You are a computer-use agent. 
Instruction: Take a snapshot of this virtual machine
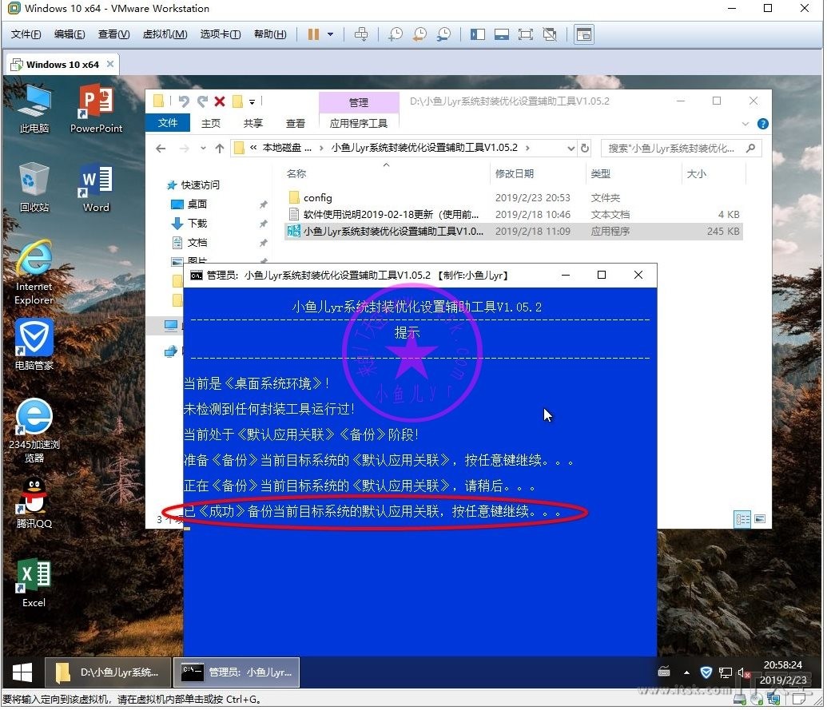point(395,34)
